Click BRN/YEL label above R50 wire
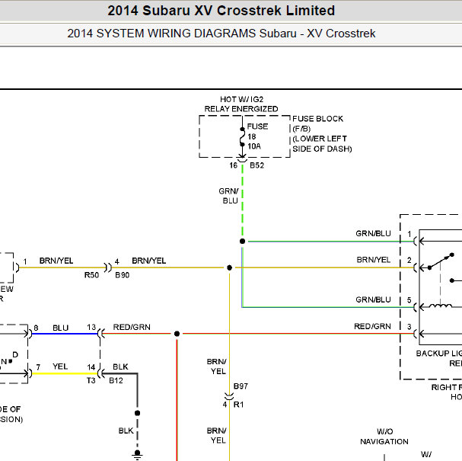462x461 pixels. click(x=56, y=261)
